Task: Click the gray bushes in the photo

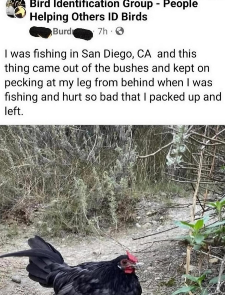Action: pos(66,169)
